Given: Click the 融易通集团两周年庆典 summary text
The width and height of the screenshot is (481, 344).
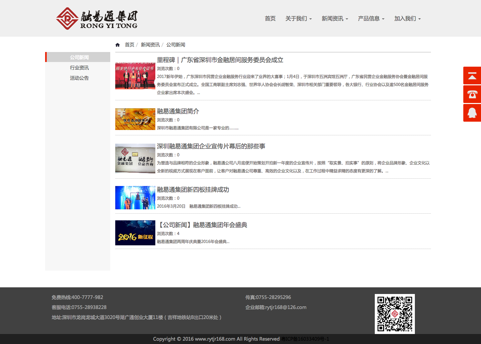Looking at the screenshot, I should point(193,242).
